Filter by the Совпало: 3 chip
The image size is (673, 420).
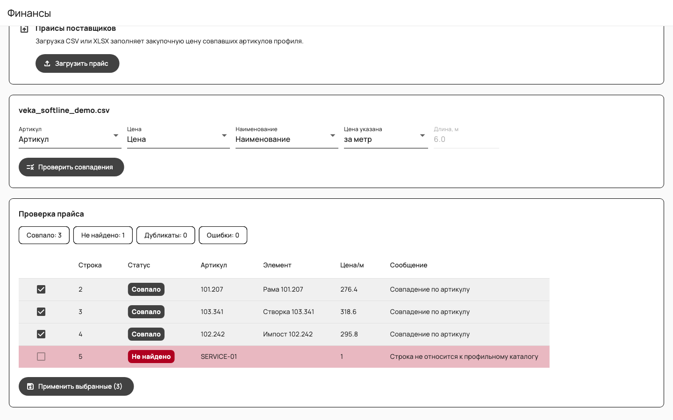[x=44, y=235]
